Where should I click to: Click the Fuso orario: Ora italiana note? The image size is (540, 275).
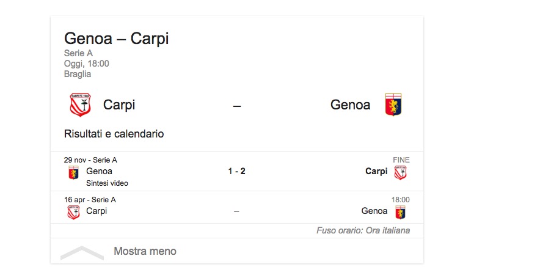[363, 230]
